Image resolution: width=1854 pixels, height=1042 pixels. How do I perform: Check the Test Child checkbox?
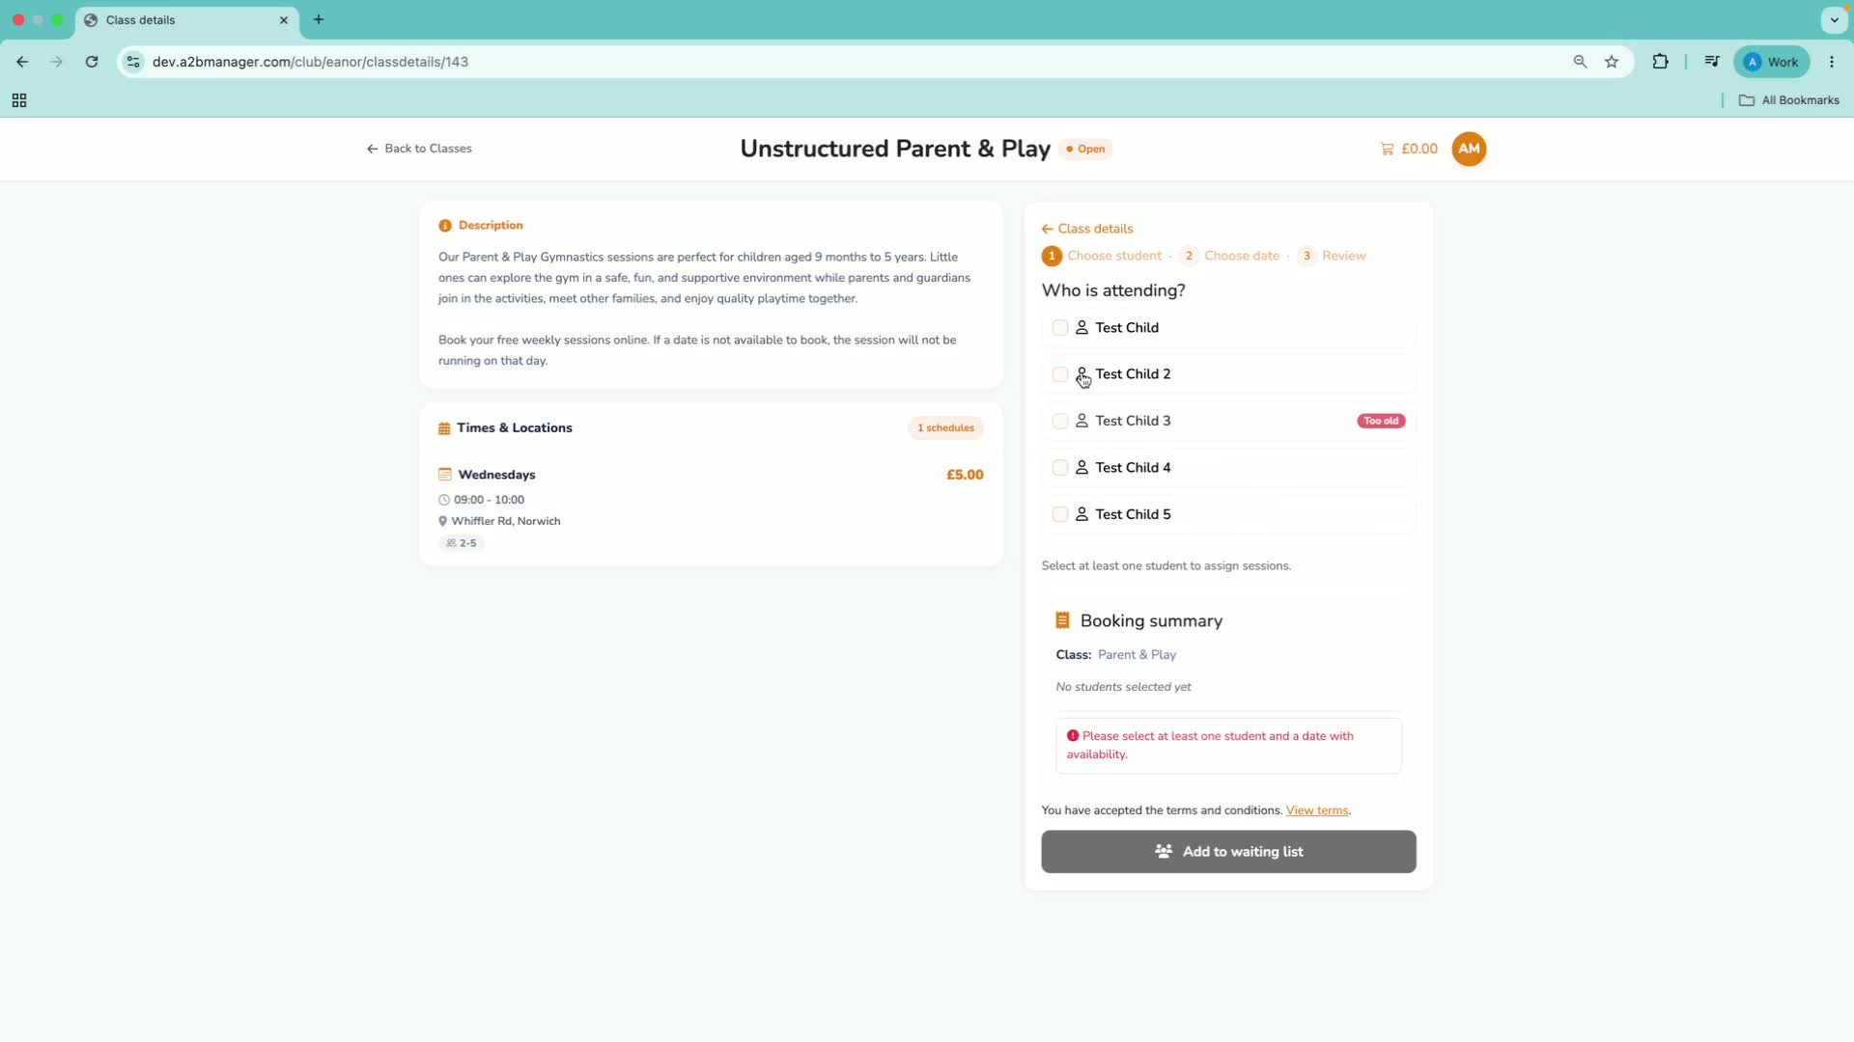(1060, 328)
